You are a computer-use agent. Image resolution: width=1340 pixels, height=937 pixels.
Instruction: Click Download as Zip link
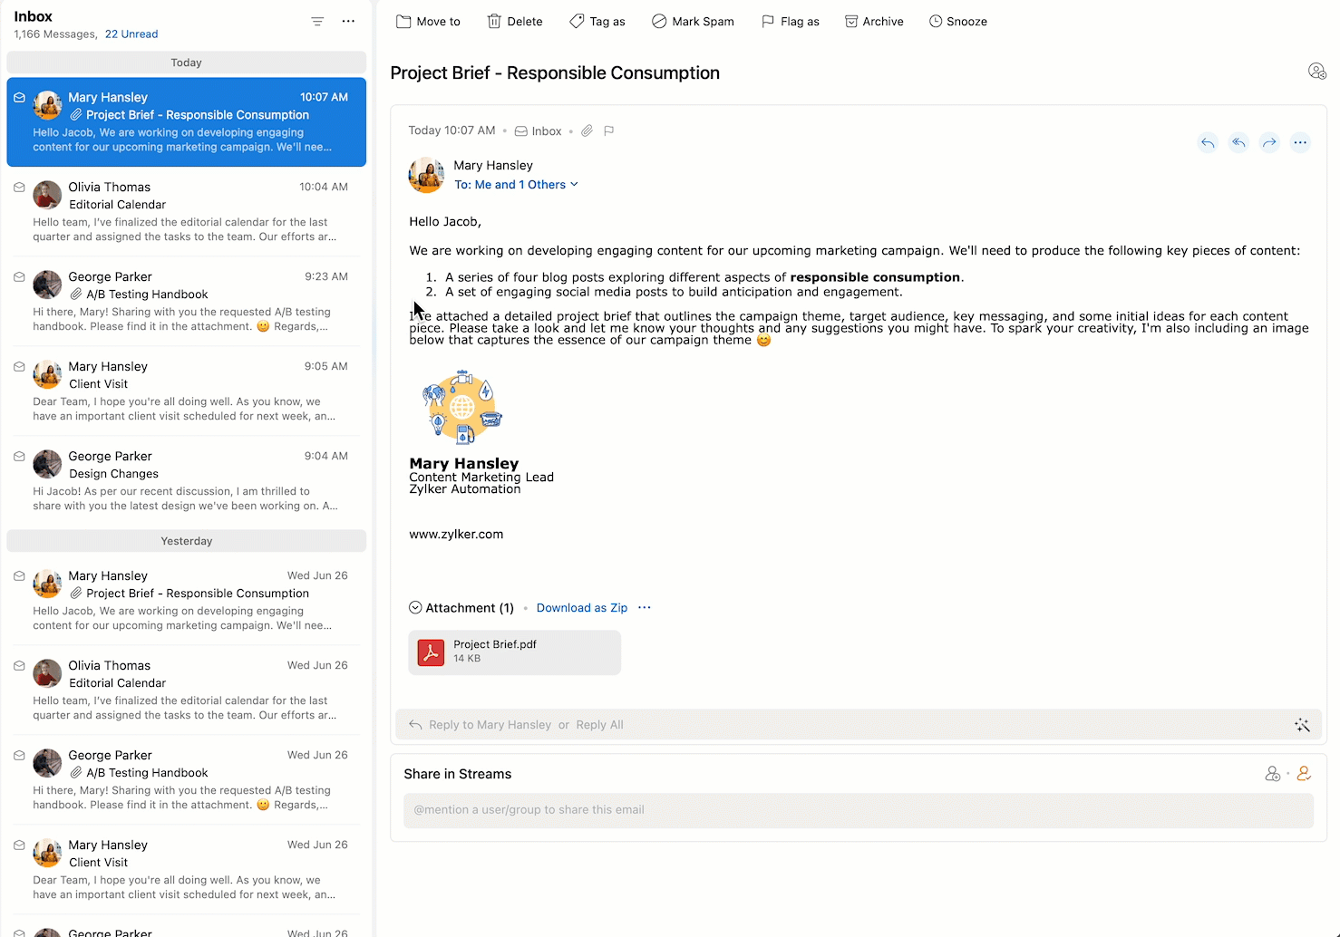point(582,608)
